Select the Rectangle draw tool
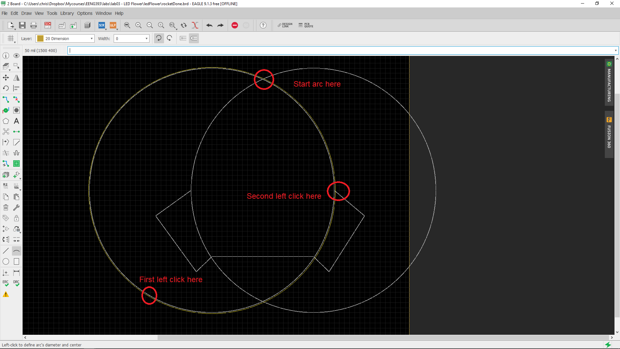Image resolution: width=620 pixels, height=349 pixels. tap(16, 261)
